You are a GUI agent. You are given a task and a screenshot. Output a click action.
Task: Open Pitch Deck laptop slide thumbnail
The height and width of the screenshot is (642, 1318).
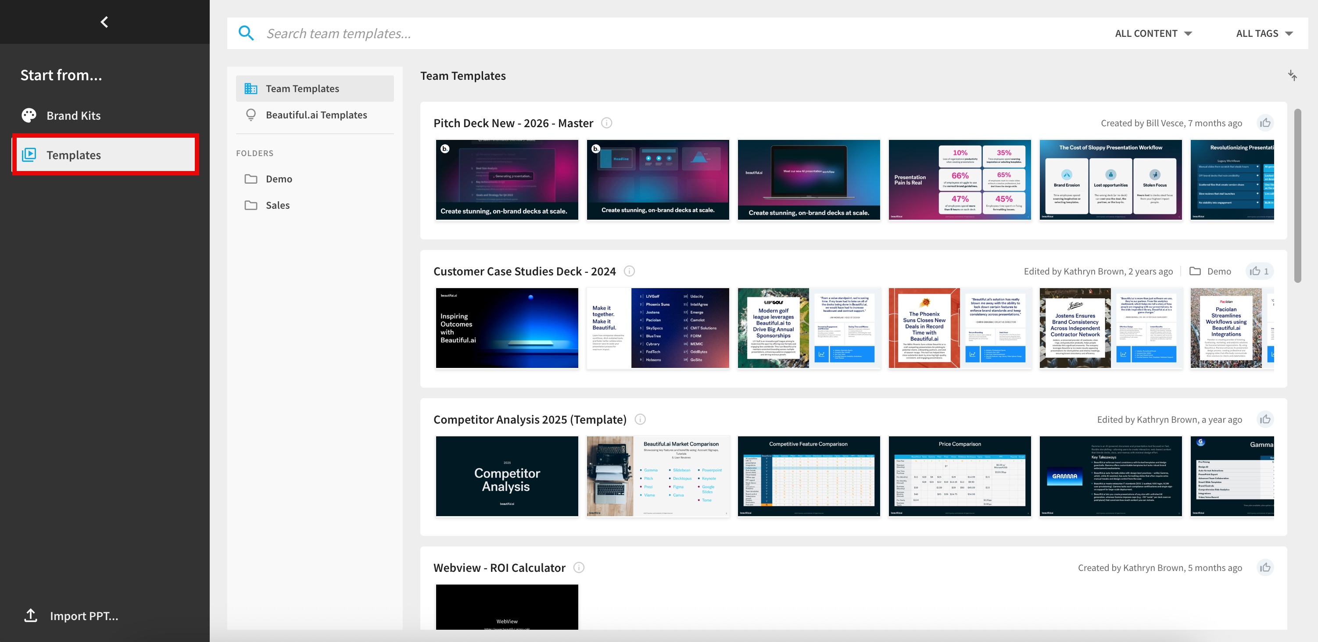(809, 179)
